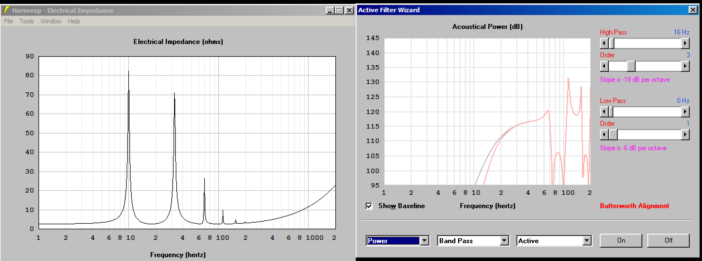Click the High Pass slider right arrow
This screenshot has width=702, height=261.
685,43
